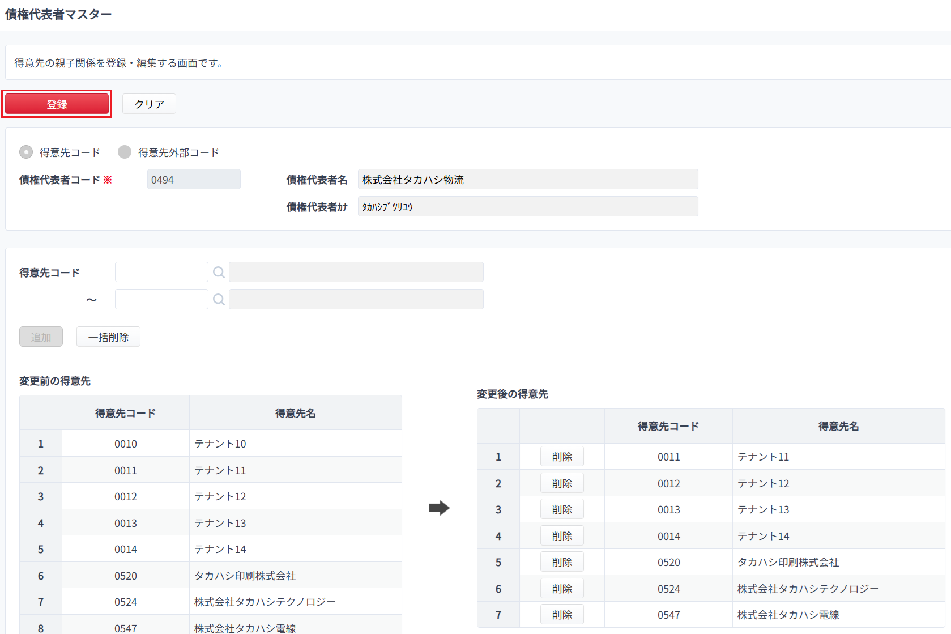Delete タカハシ印刷株式会社 row in 変更後 table

pos(562,562)
